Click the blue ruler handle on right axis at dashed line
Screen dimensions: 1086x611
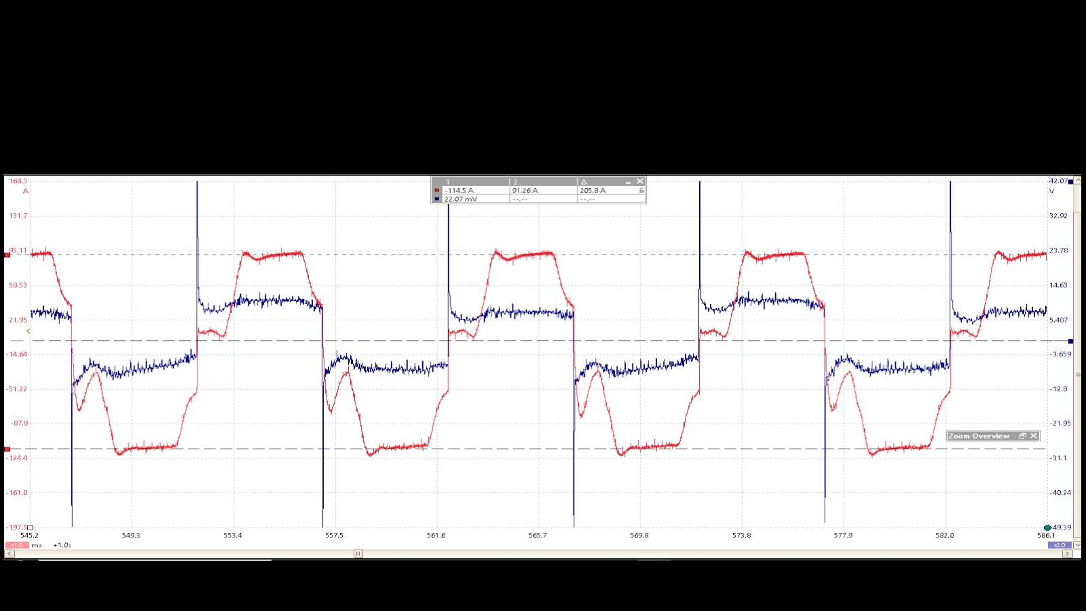point(1071,341)
